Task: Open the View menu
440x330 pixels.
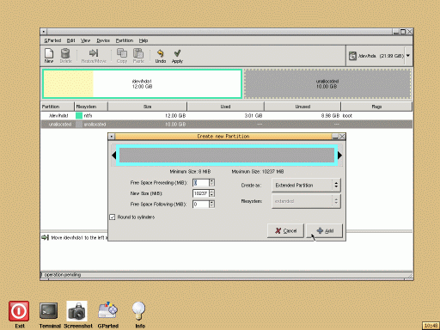Action: [x=85, y=40]
